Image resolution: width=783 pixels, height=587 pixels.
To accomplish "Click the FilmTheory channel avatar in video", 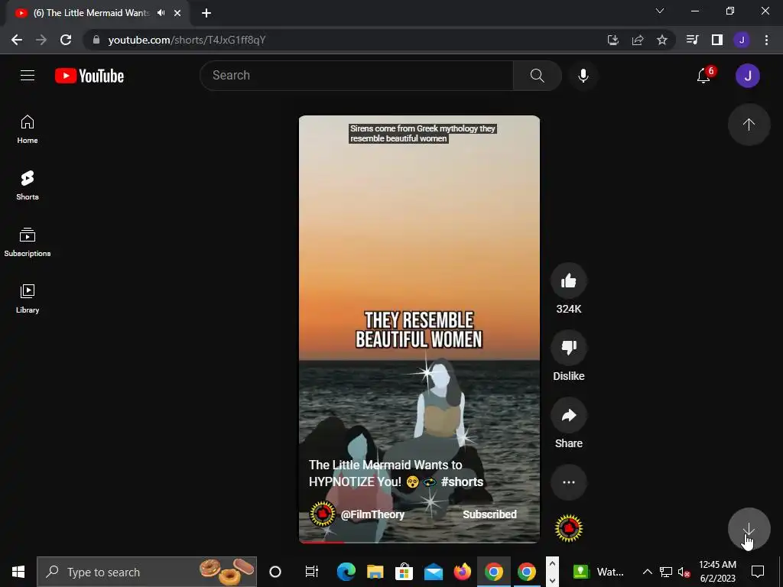I will pyautogui.click(x=323, y=514).
